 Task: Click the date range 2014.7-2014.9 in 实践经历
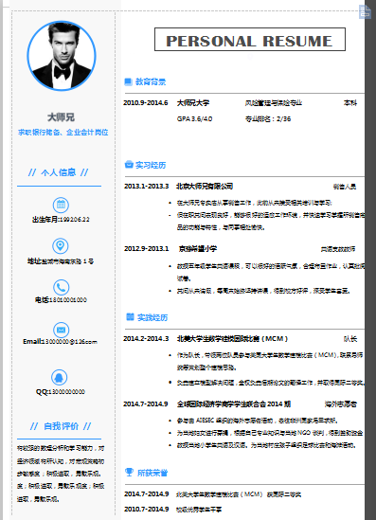pyautogui.click(x=146, y=403)
